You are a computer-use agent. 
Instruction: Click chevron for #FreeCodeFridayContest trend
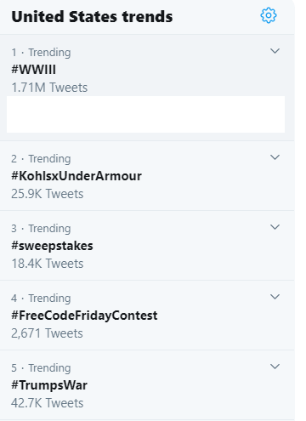(275, 297)
